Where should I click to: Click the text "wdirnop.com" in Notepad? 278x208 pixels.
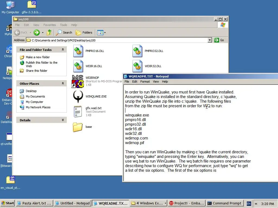(137, 138)
